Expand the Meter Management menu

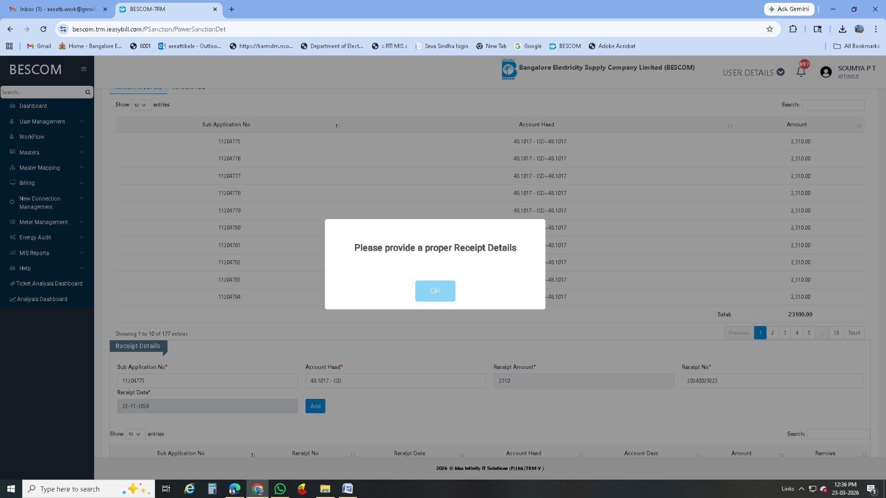(x=47, y=222)
